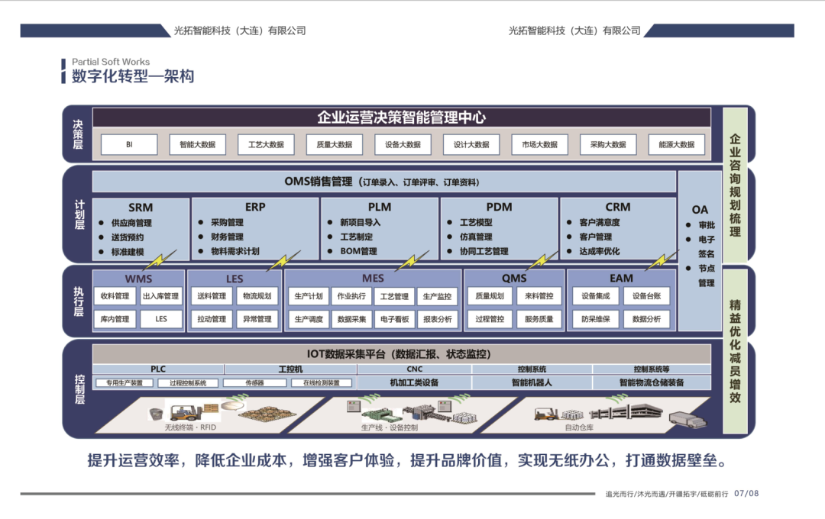
Task: Select the 收料管理 box in WMS
Action: pos(115,296)
